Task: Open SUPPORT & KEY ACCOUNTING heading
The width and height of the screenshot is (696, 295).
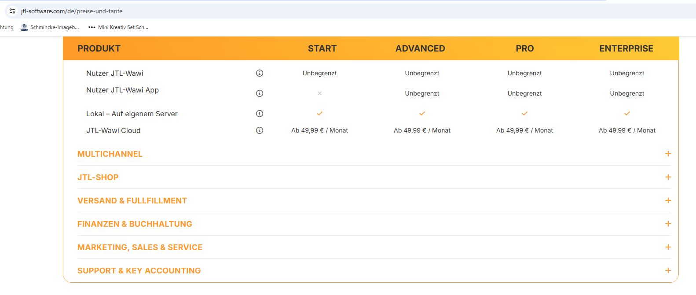Action: coord(139,271)
